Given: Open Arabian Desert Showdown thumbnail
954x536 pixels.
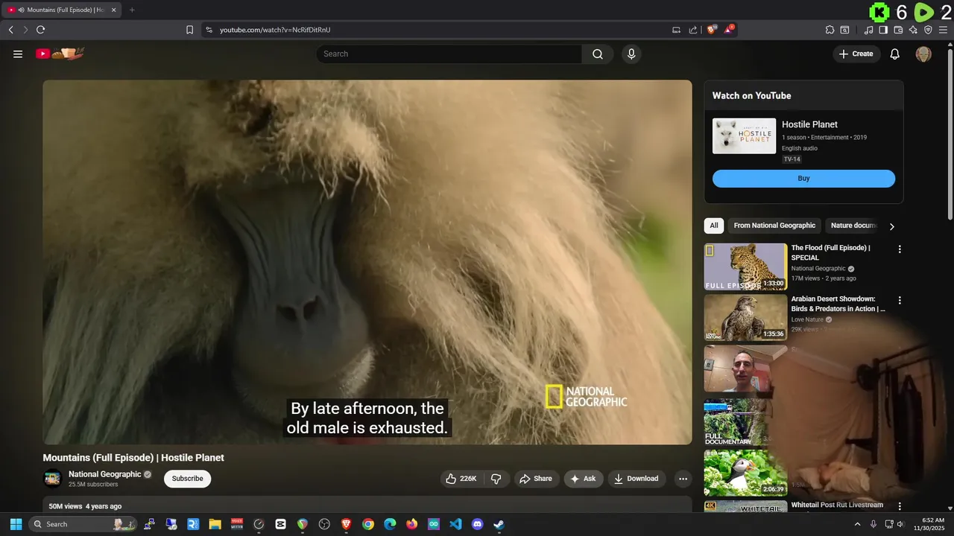Looking at the screenshot, I should click(745, 318).
